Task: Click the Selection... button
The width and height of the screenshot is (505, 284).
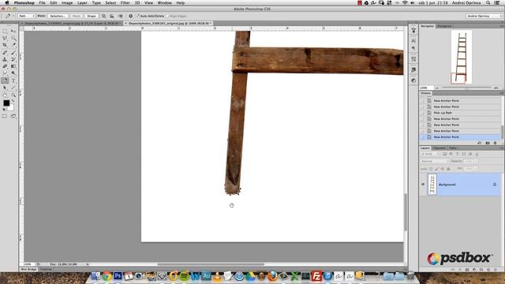Action: 58,16
